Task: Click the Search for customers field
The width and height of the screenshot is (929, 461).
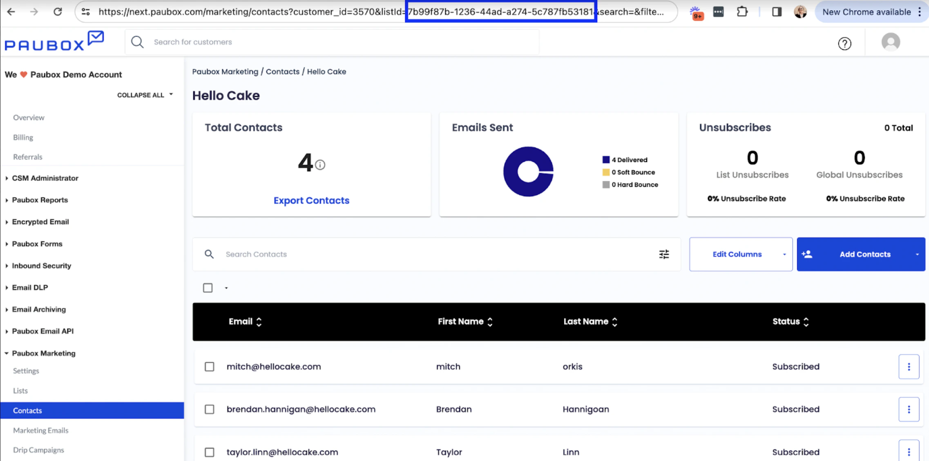Action: (x=332, y=42)
